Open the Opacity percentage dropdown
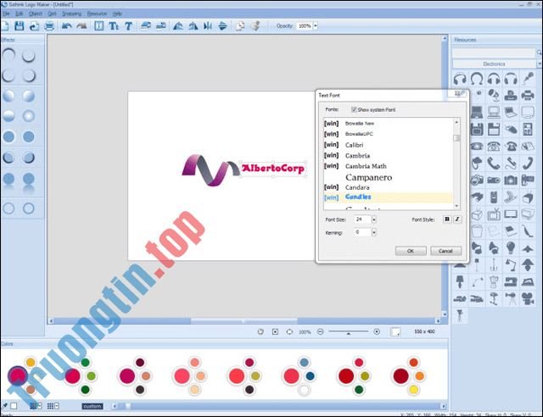This screenshot has width=543, height=417. coord(316,26)
